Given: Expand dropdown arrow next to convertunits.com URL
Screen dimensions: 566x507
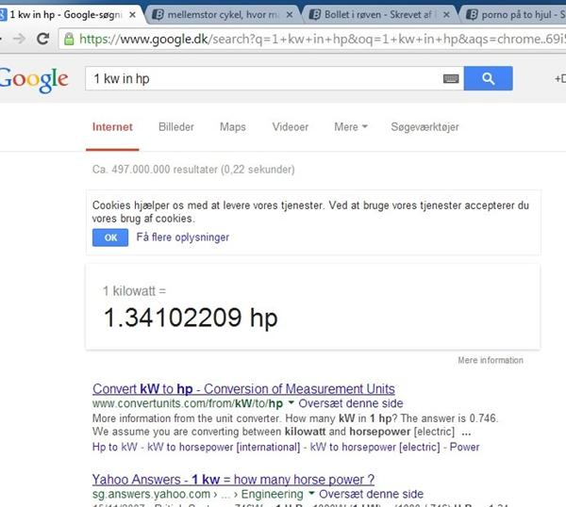Looking at the screenshot, I should 291,402.
